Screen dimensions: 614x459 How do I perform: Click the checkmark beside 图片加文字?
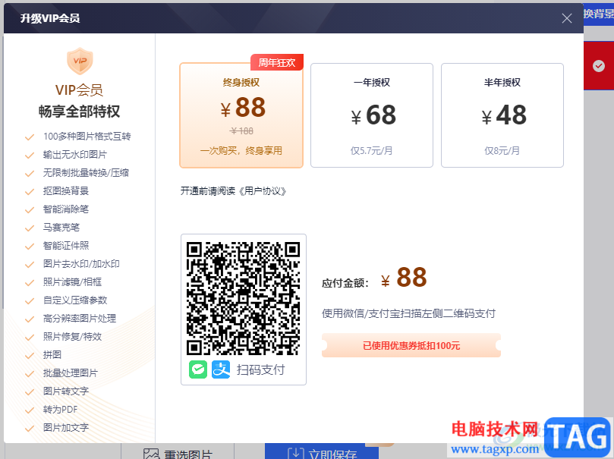tap(30, 429)
